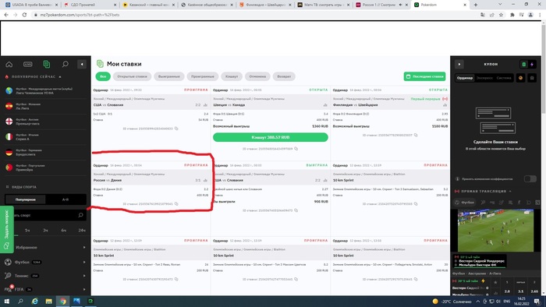Copy bet ID of lost США vs Словакия bet
This screenshot has width=546, height=307.
click(176, 129)
